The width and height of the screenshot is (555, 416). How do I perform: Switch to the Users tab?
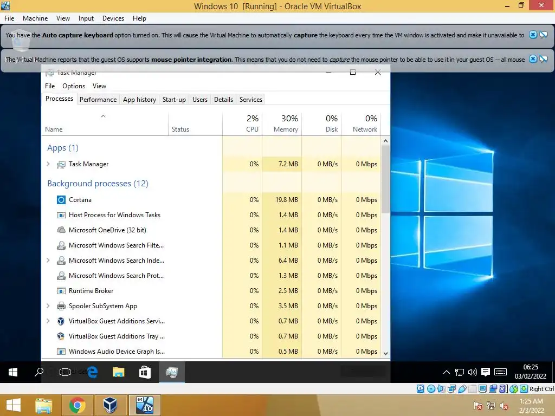200,100
